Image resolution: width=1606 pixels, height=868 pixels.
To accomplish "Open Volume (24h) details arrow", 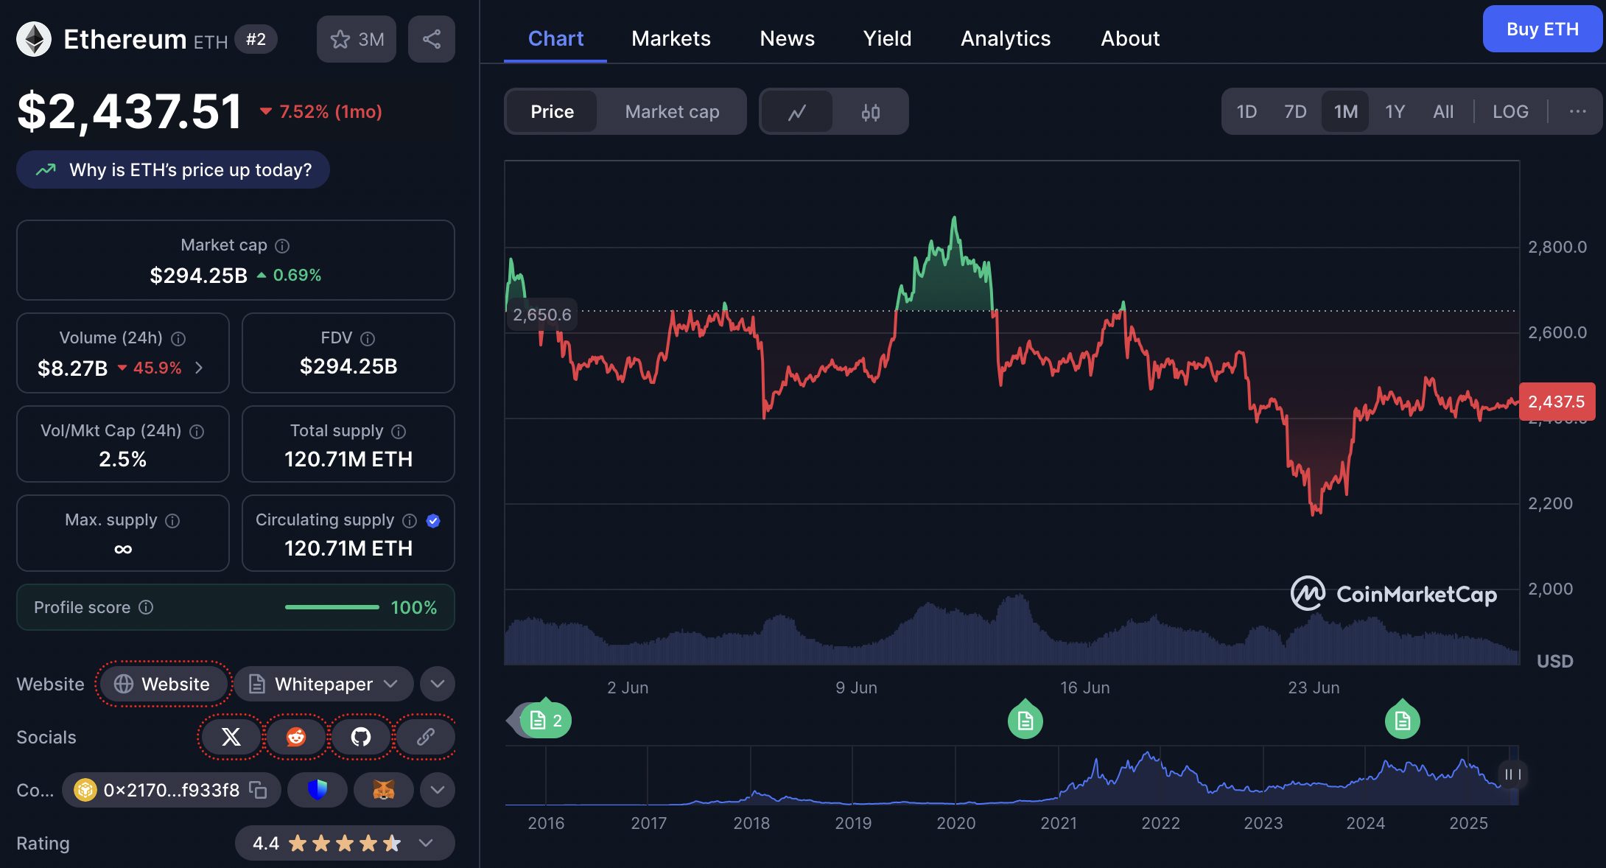I will click(199, 368).
